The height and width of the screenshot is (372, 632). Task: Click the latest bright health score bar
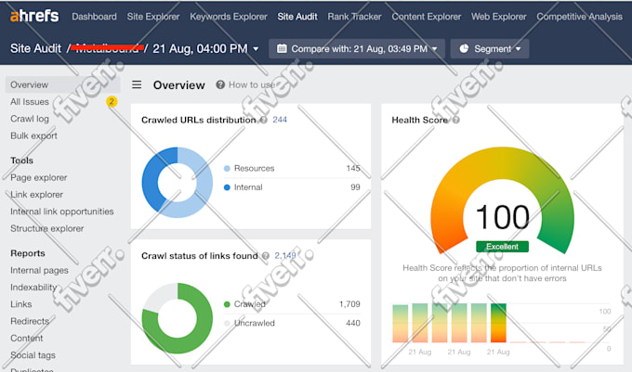[498, 323]
